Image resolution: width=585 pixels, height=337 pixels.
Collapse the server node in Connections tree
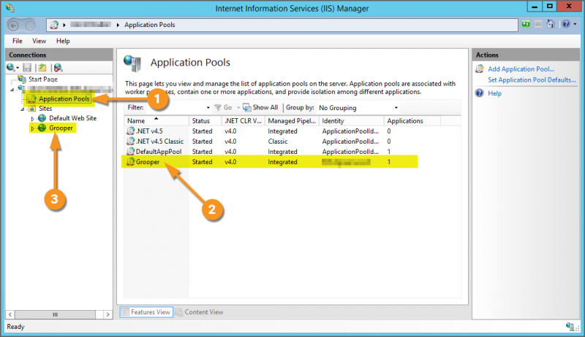[x=12, y=89]
